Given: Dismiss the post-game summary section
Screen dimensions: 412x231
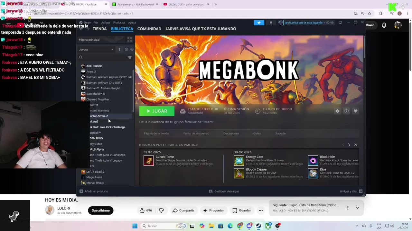Looking at the screenshot, I should tap(355, 145).
